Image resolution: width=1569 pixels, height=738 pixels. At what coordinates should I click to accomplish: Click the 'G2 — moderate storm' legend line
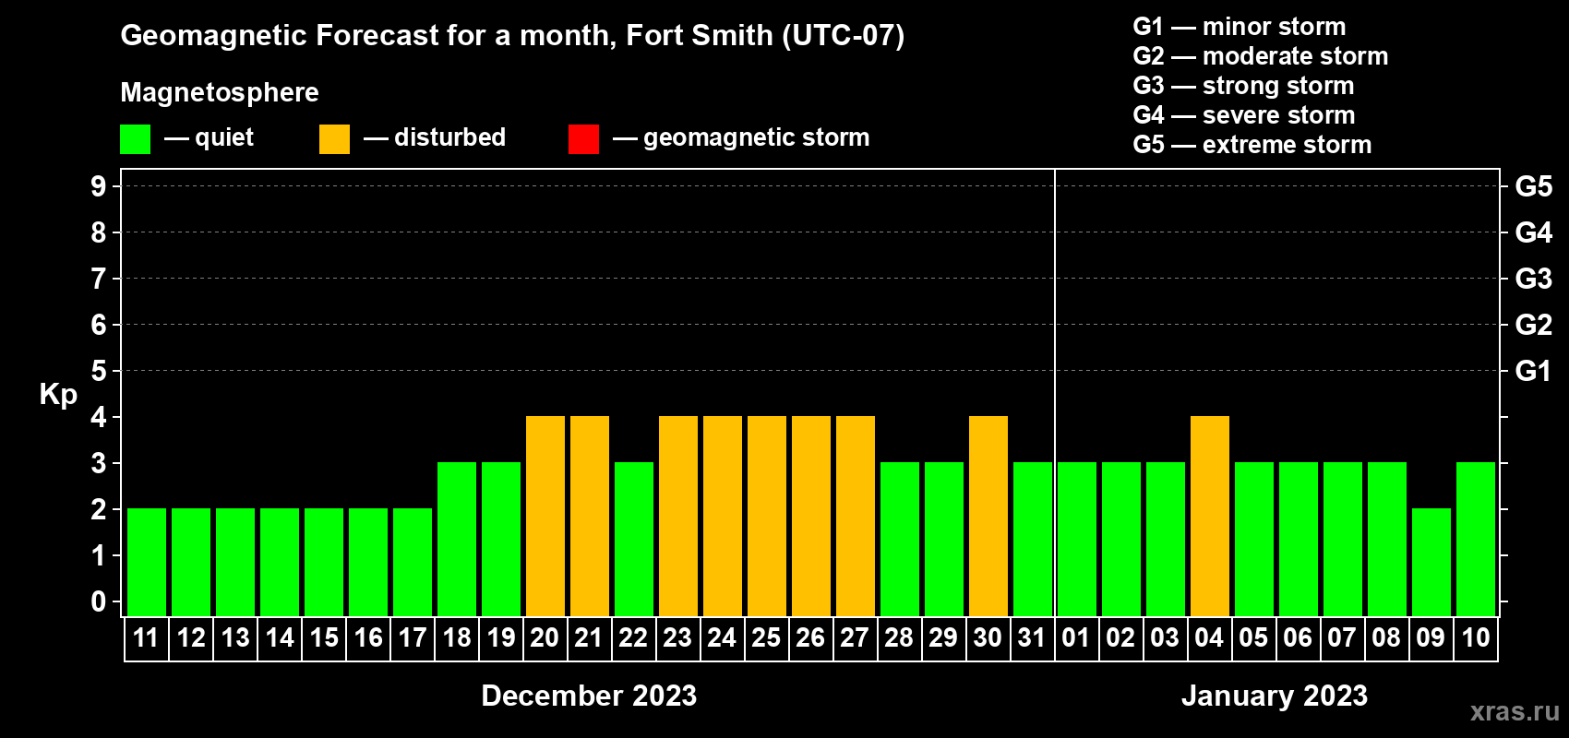(1261, 56)
